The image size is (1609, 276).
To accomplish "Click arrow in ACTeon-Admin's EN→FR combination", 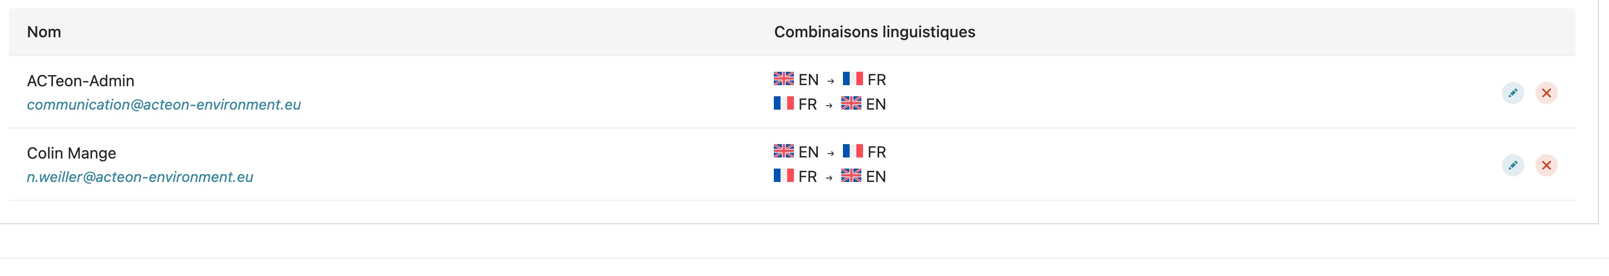I will tap(830, 81).
